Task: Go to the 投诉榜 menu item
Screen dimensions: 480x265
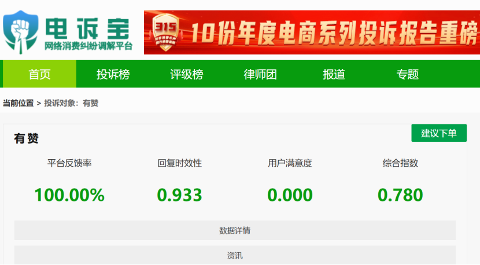Action: pos(113,74)
